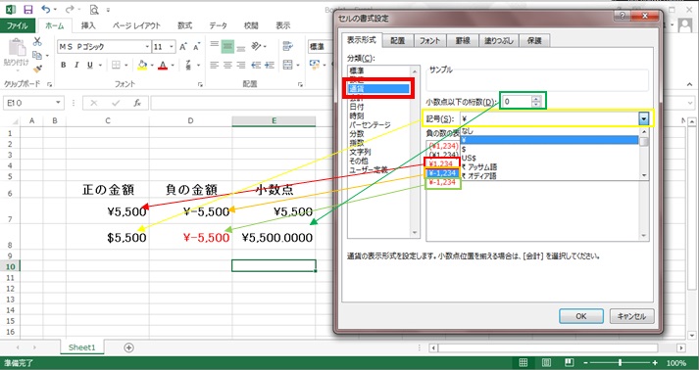Switch to the ページレイアウト ribbon tab
The width and height of the screenshot is (699, 370).
point(136,25)
